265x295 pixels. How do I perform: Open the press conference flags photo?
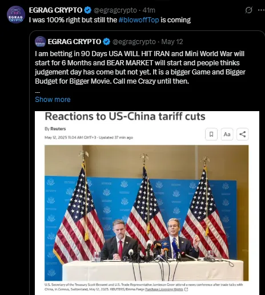tap(146, 213)
